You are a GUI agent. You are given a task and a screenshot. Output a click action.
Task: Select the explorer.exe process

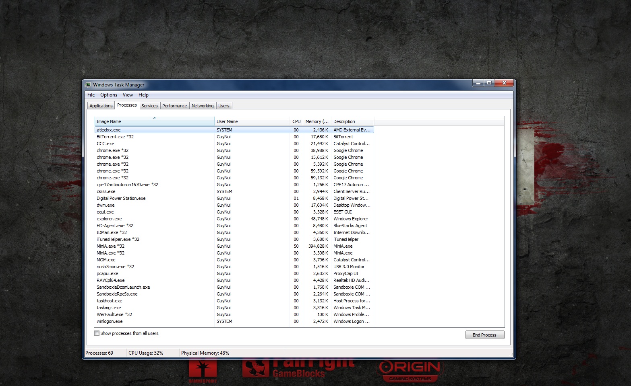[x=234, y=219]
